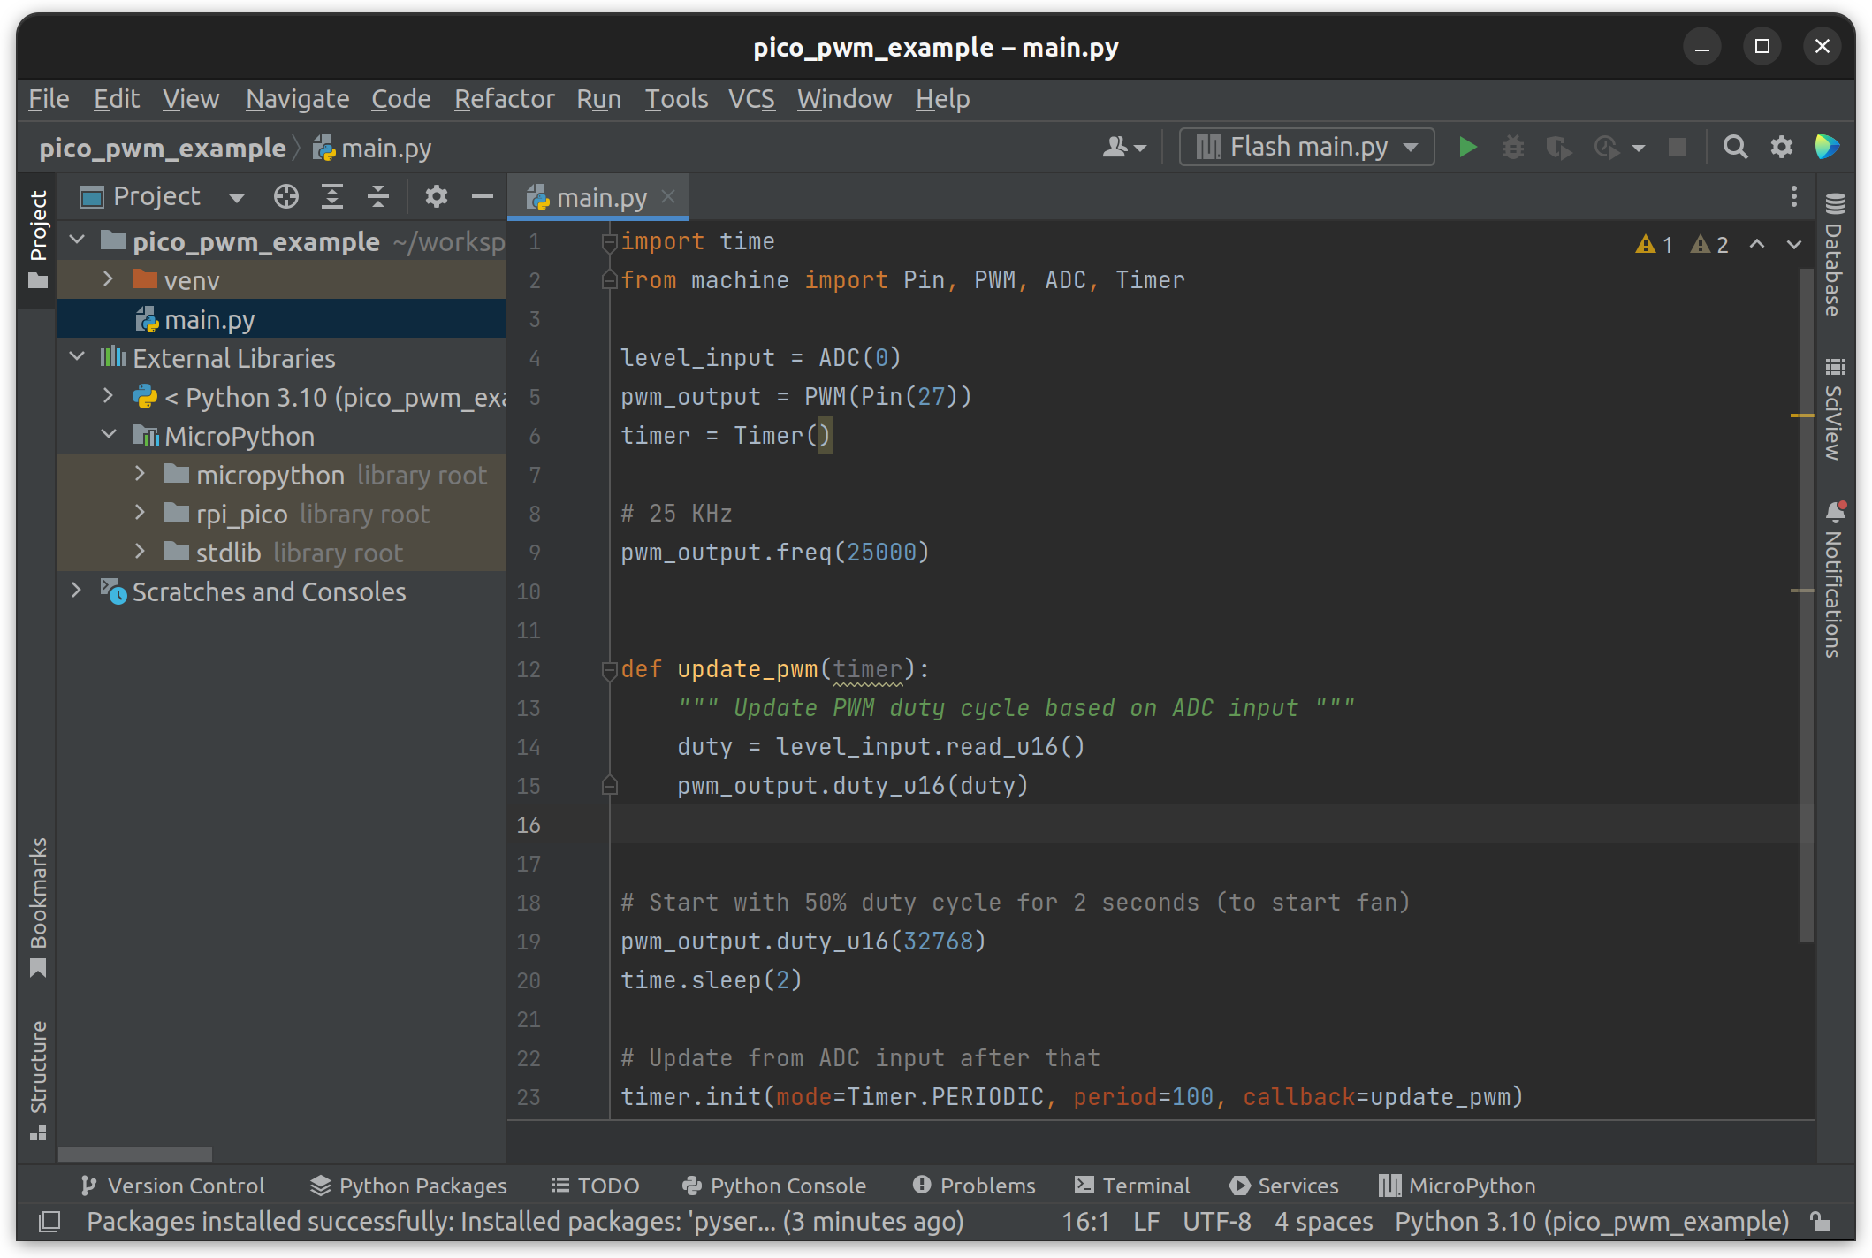Click the Search Everywhere magnifier icon
The width and height of the screenshot is (1872, 1258).
point(1735,147)
